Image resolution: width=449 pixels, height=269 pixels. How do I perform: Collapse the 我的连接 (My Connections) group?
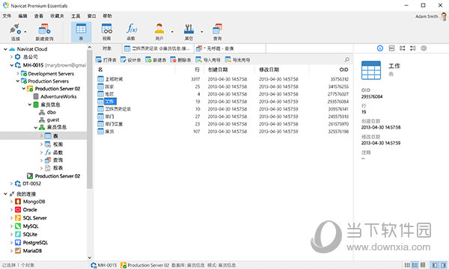click(x=5, y=194)
